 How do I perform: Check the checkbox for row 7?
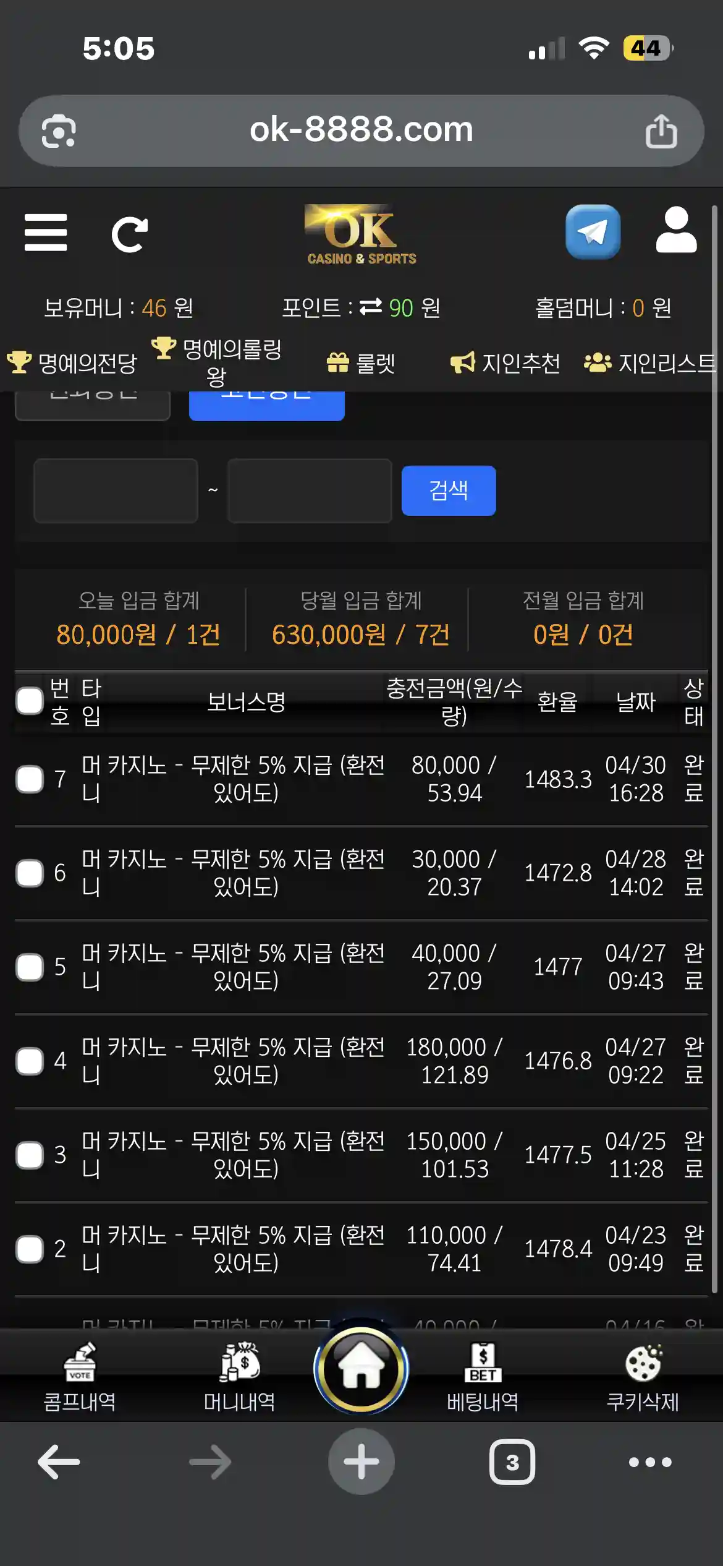pos(30,779)
